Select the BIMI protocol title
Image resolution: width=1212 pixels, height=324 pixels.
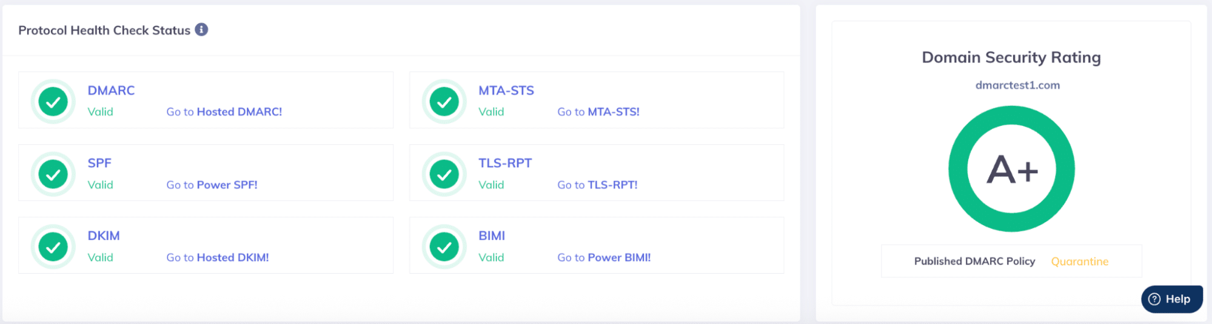point(492,236)
